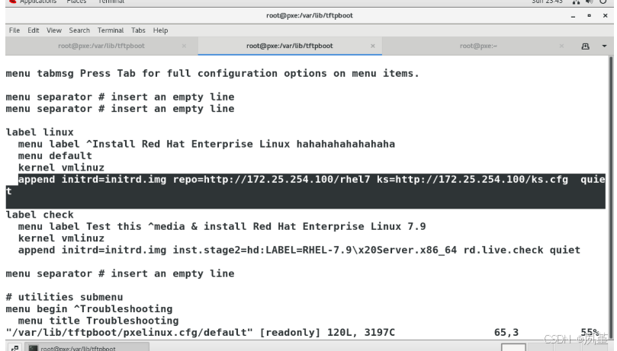Open the power icon in top panel

(603, 2)
